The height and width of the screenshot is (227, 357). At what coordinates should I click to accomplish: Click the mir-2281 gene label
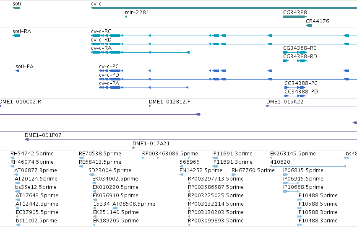pyautogui.click(x=137, y=13)
